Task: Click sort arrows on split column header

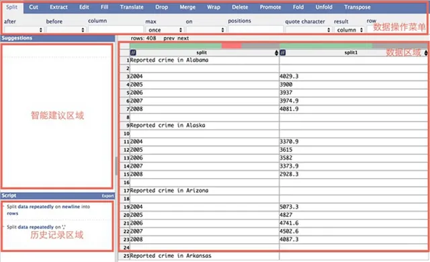Action: coord(276,52)
